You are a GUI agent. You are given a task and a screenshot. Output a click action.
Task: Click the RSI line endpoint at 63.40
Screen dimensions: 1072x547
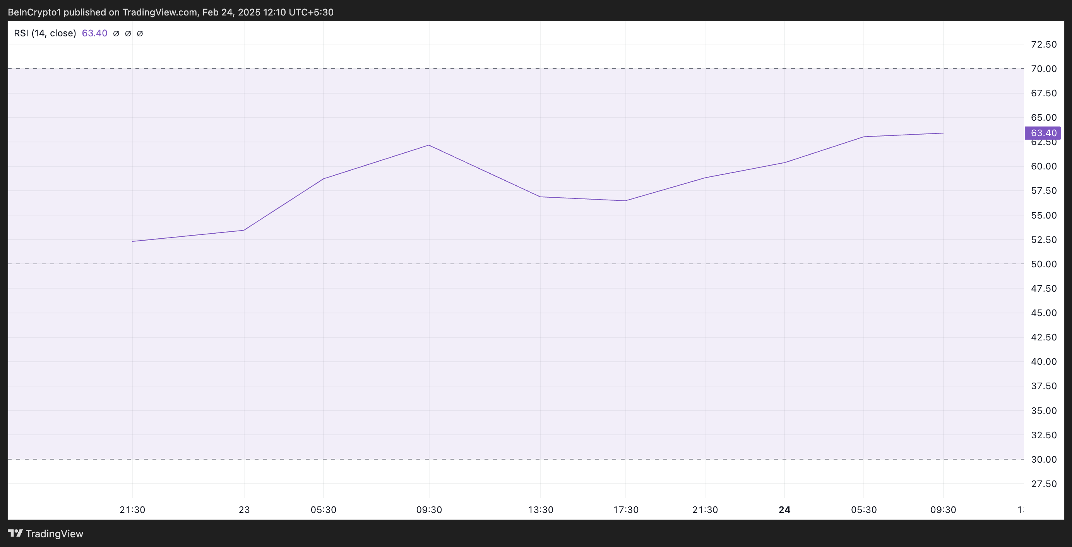[x=943, y=133]
